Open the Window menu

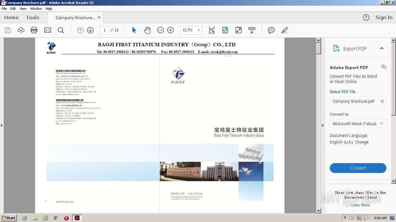click(x=36, y=9)
